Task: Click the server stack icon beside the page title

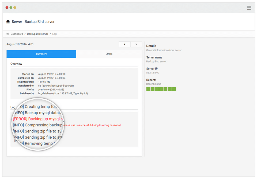Action: (8, 22)
